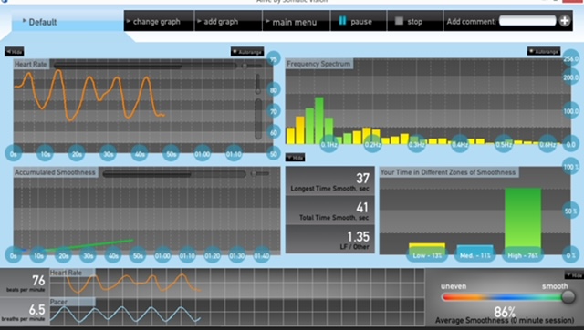This screenshot has width=584, height=330.
Task: Click the Heart Rate vertical zoom slider
Action: pos(257,84)
